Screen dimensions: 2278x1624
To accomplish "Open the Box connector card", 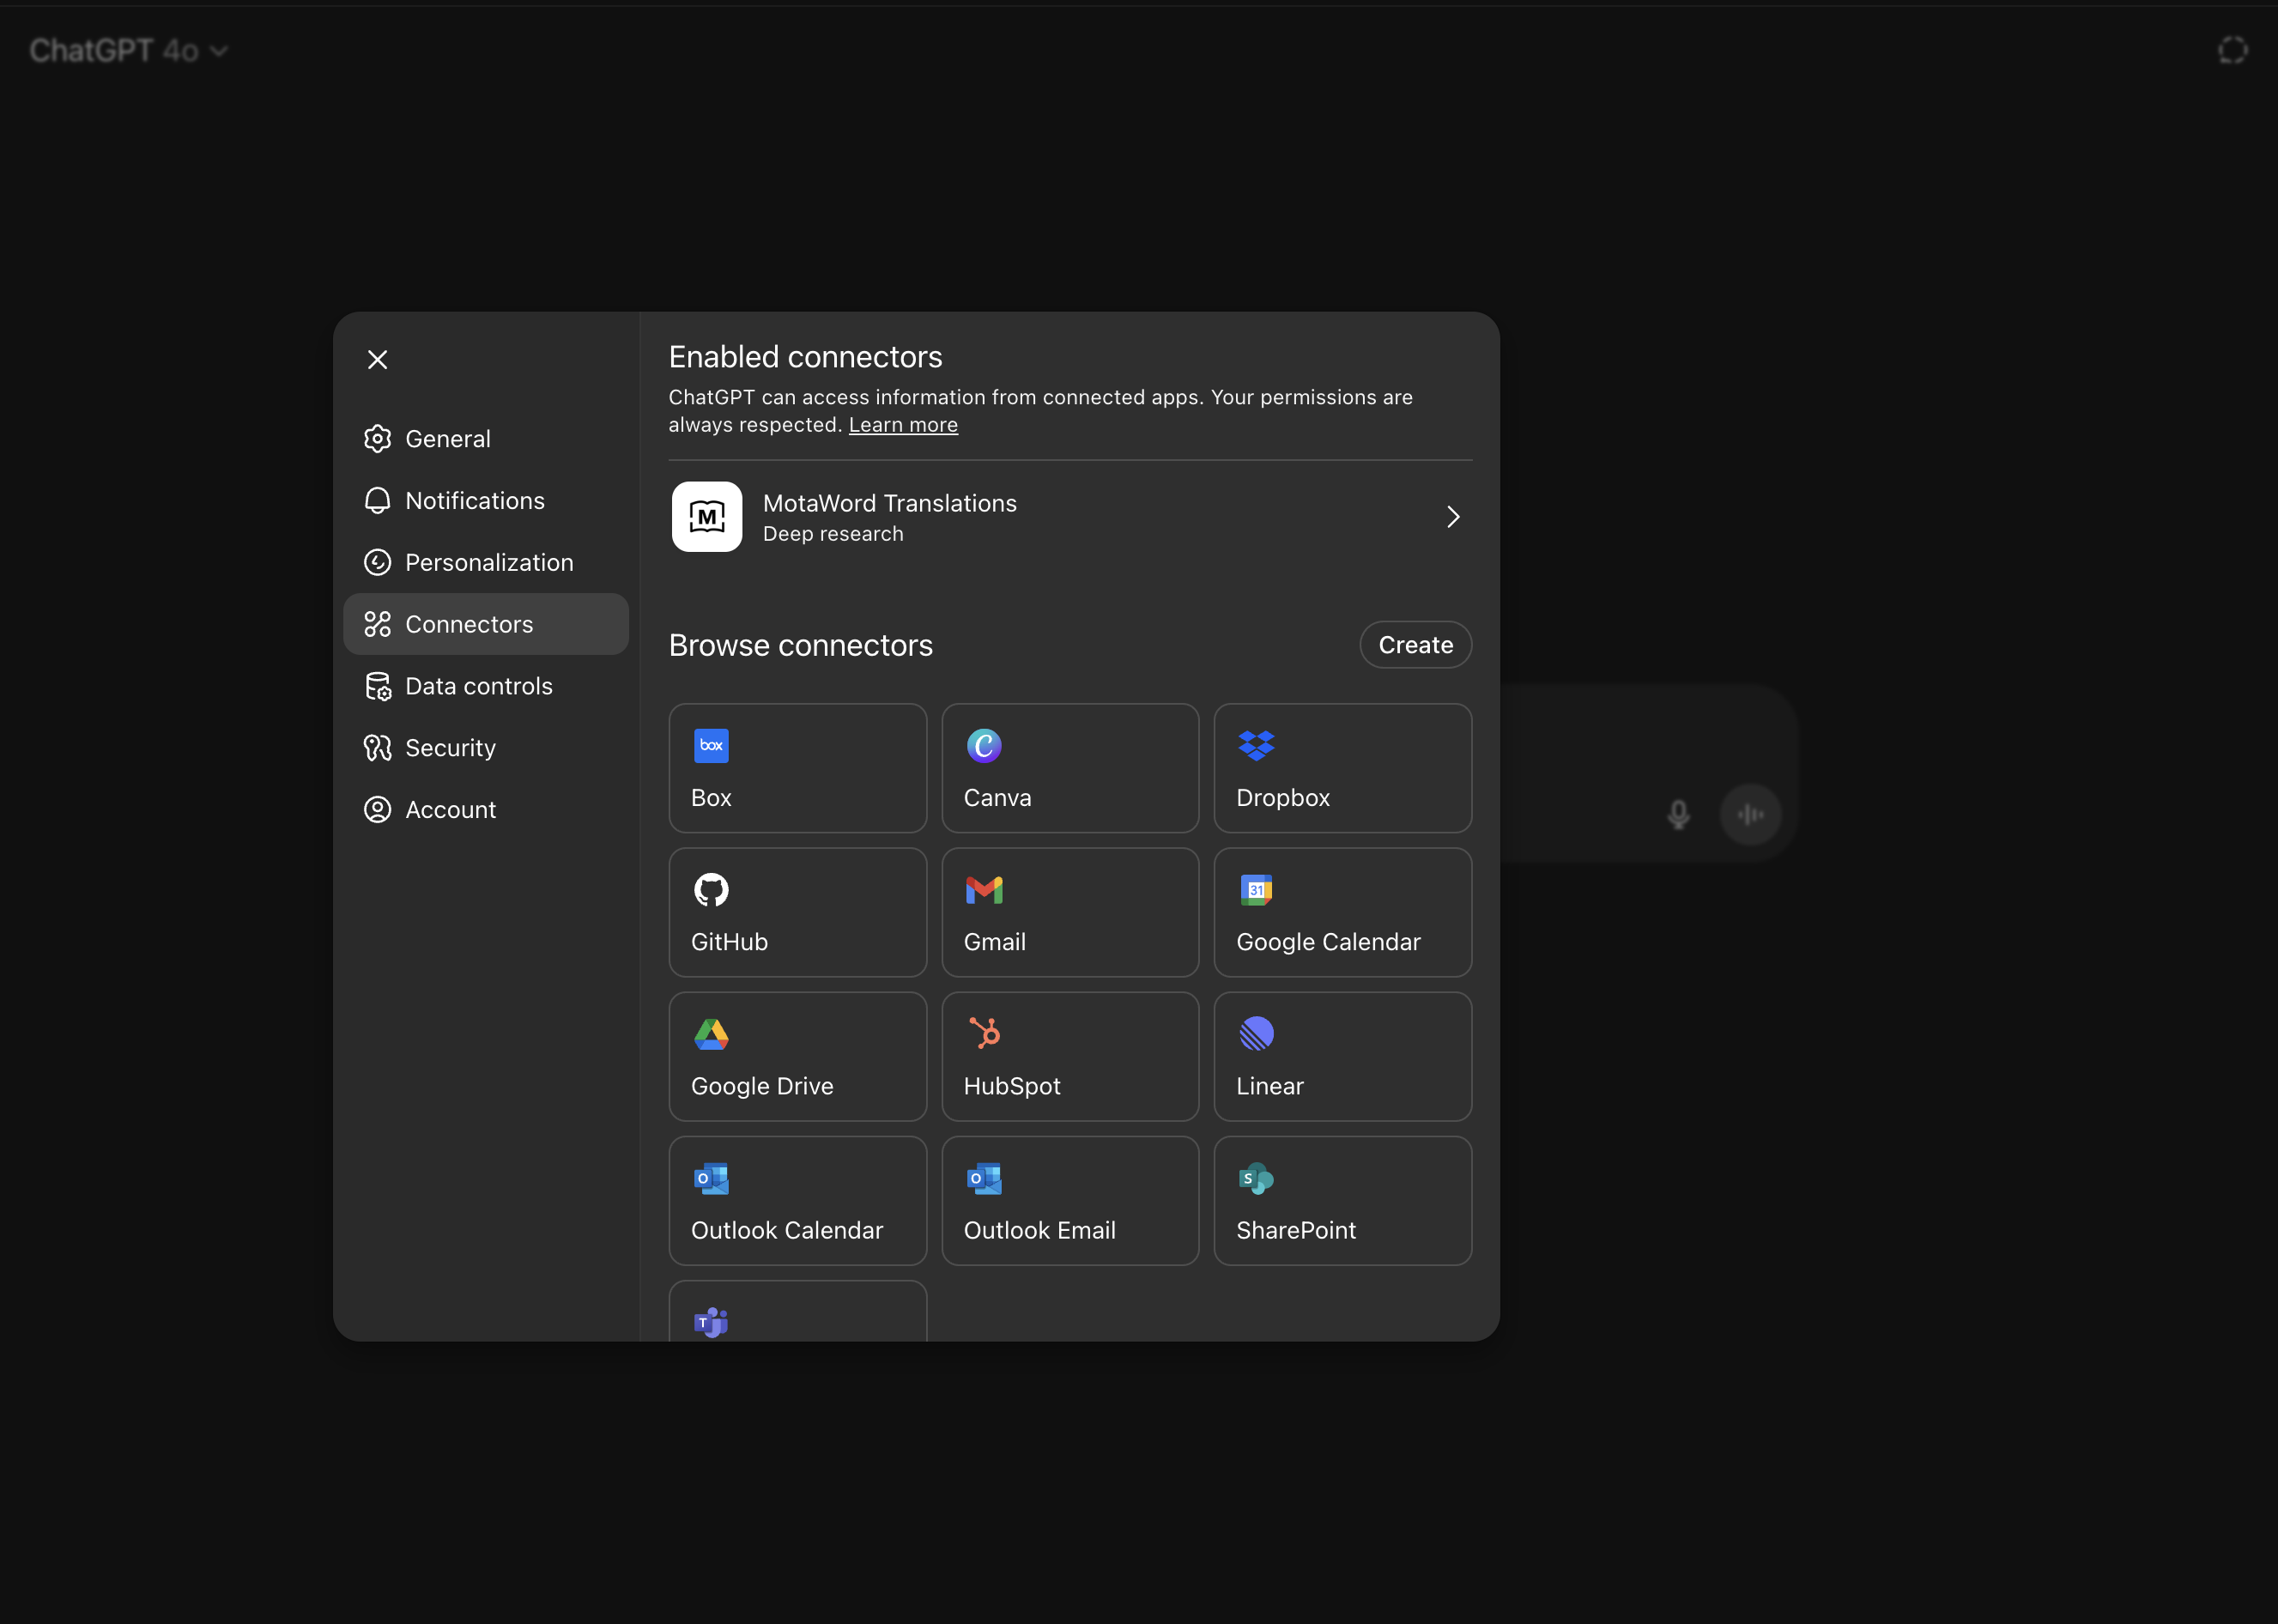I will tap(798, 768).
